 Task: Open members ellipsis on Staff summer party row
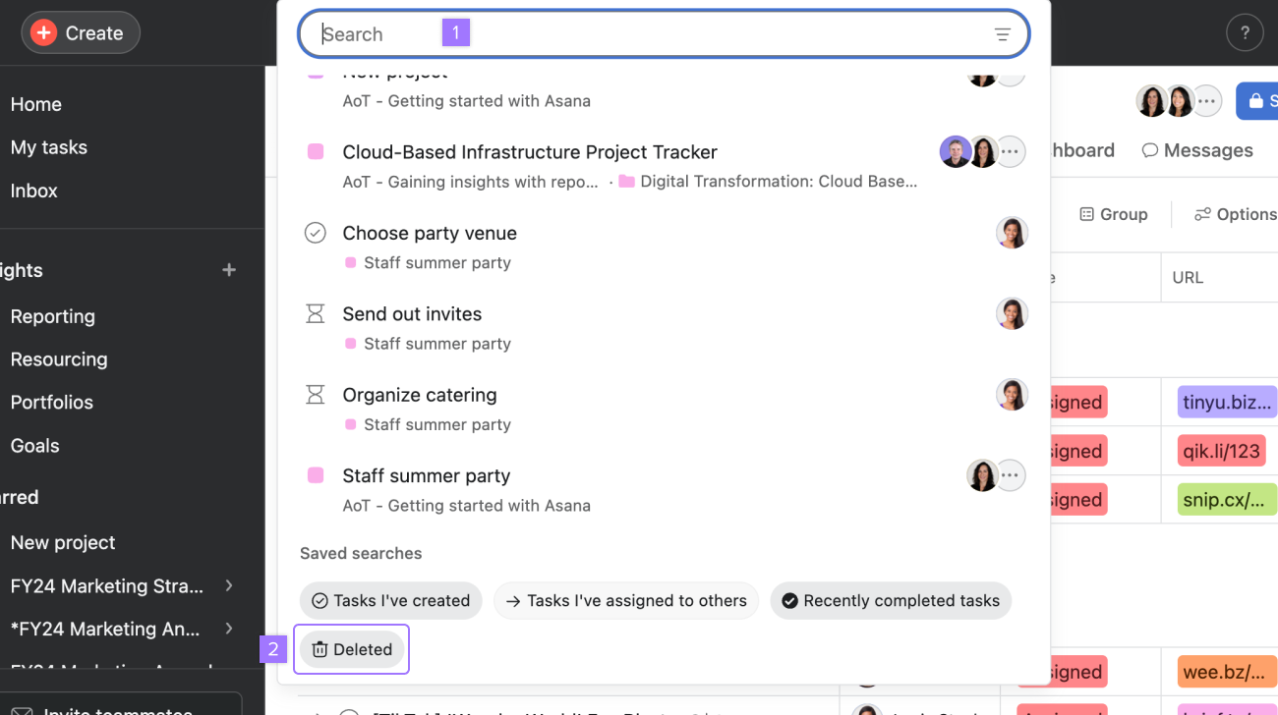pos(1011,476)
